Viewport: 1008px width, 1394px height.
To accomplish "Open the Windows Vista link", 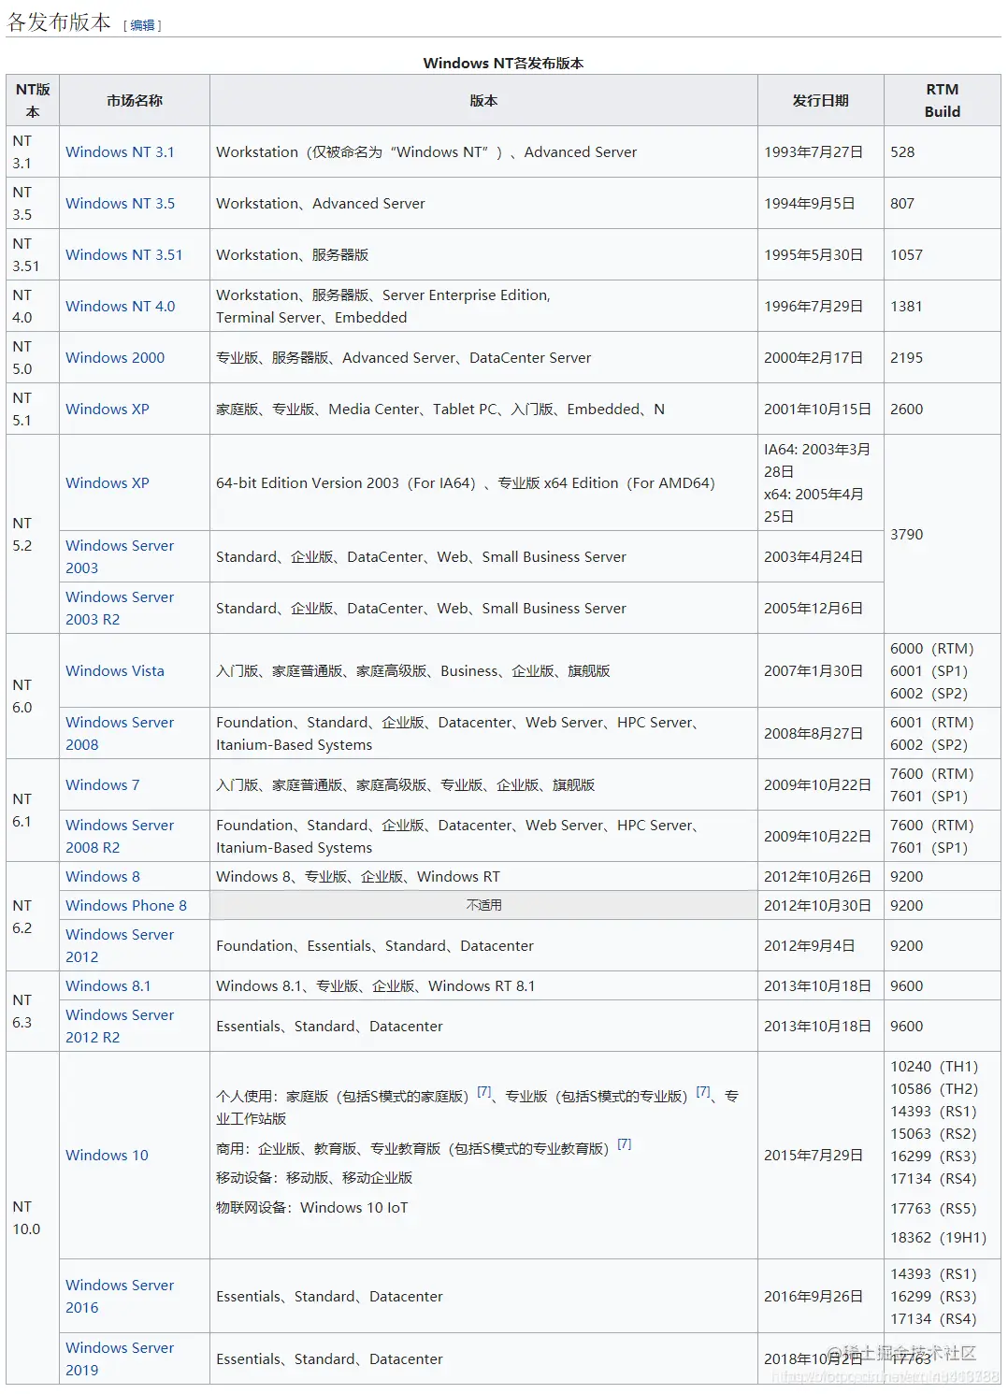I will (115, 670).
